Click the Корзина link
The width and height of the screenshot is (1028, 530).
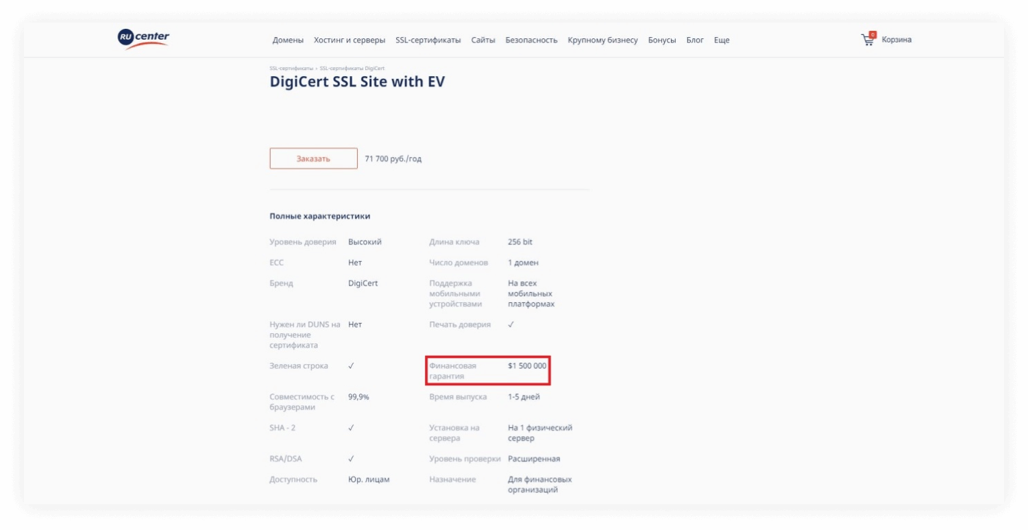[896, 40]
